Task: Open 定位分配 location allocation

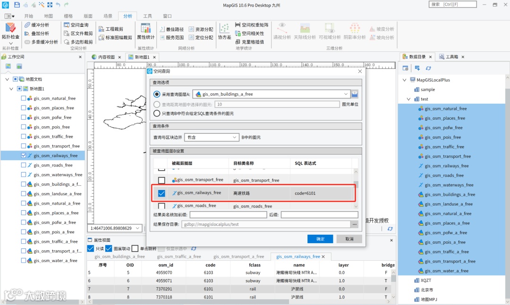Action: [x=201, y=38]
